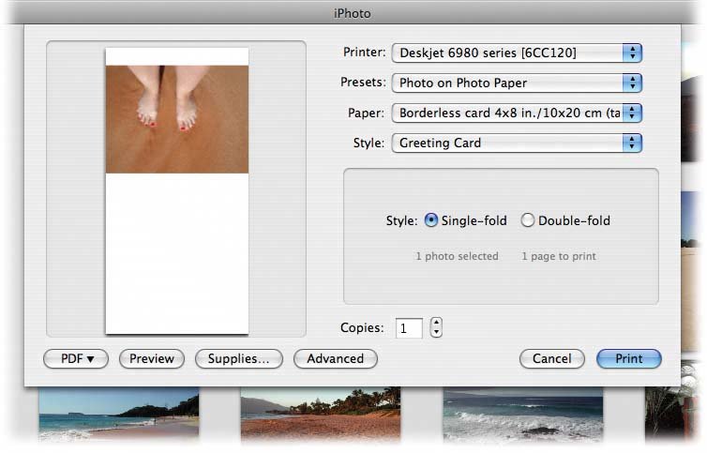This screenshot has height=453, width=707.
Task: Choose the Double-fold option
Action: coord(528,221)
